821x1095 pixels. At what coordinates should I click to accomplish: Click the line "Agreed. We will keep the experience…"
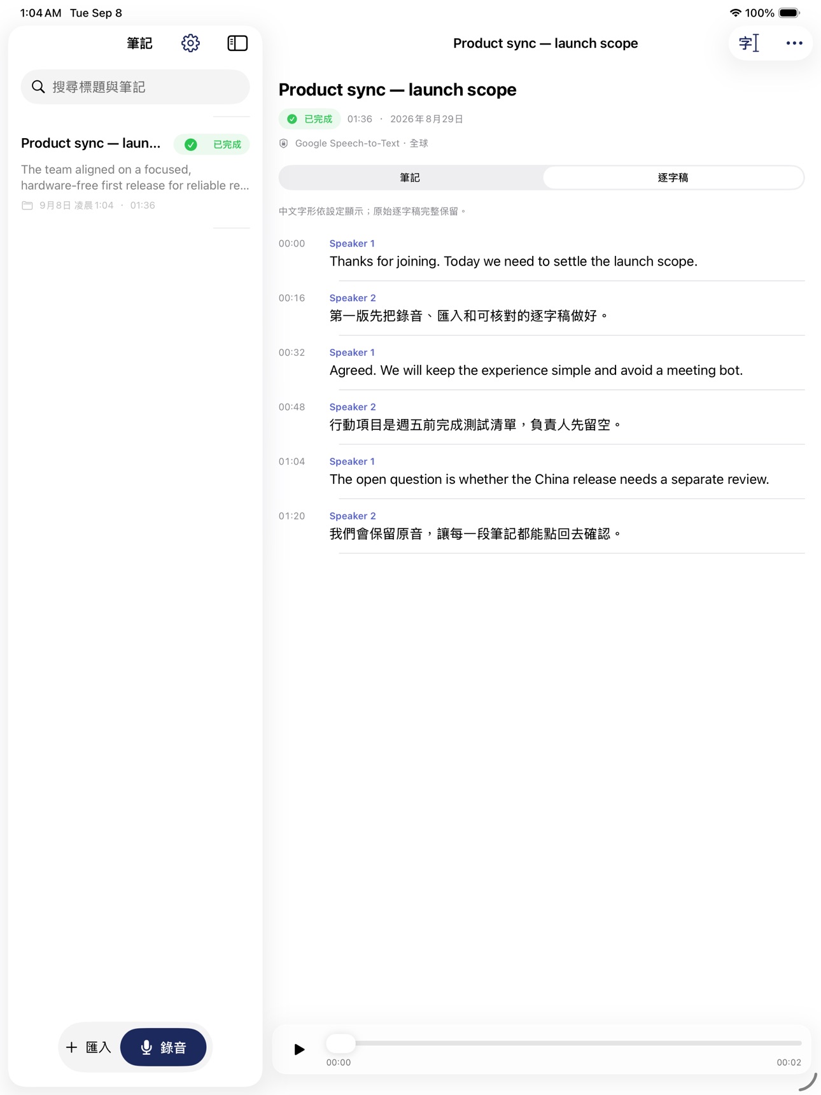tap(537, 371)
